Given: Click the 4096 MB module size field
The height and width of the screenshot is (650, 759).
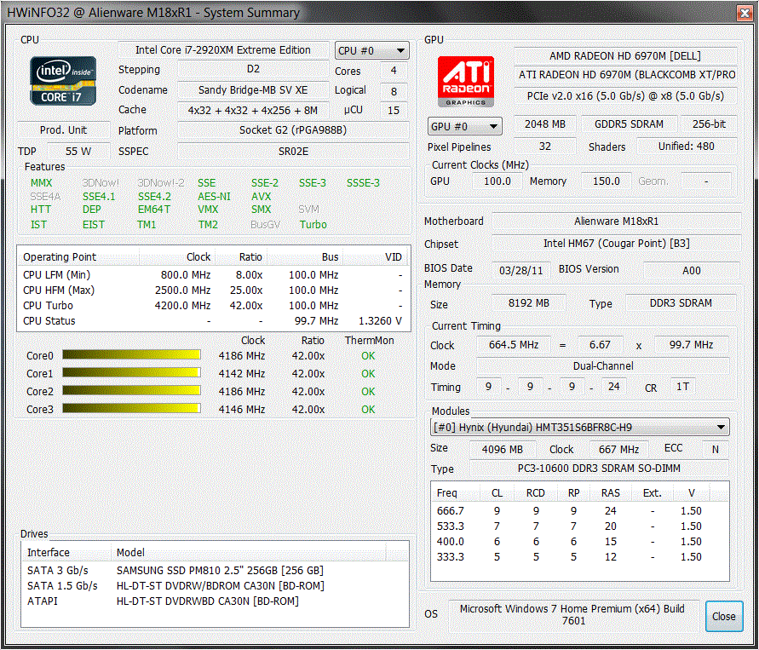Looking at the screenshot, I should pos(502,449).
